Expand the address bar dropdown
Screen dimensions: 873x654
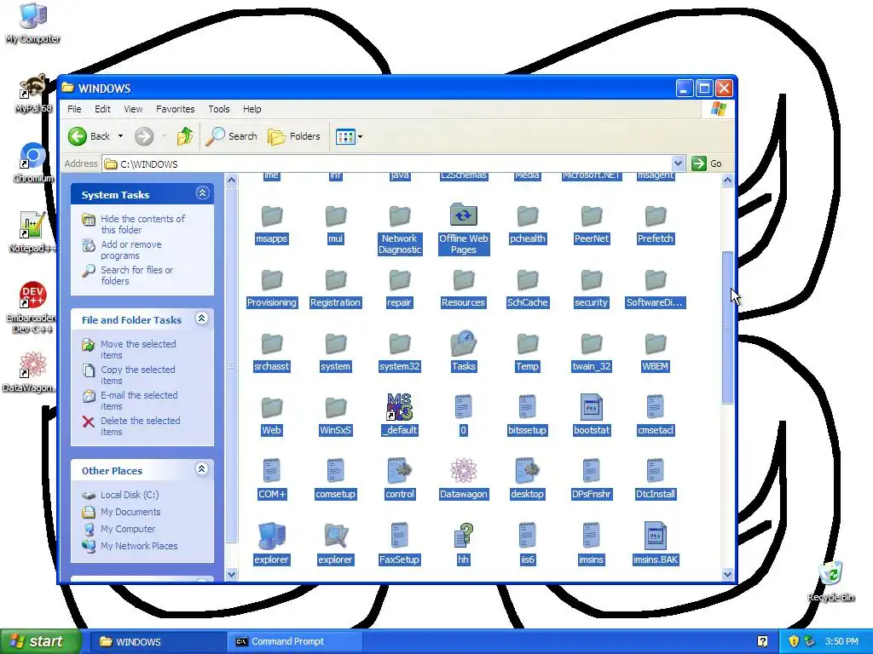pyautogui.click(x=678, y=163)
